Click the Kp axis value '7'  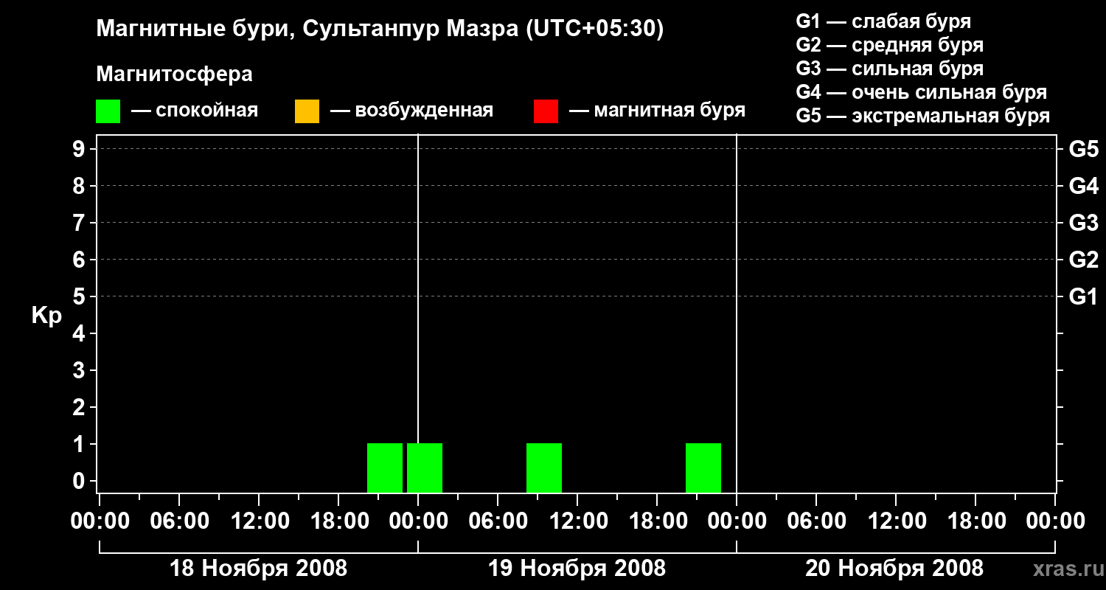pyautogui.click(x=80, y=223)
